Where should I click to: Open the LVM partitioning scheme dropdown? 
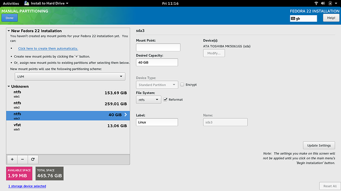(x=69, y=76)
